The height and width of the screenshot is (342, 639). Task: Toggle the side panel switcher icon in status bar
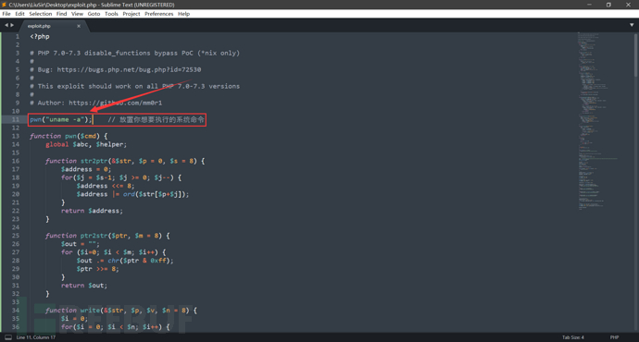point(8,337)
